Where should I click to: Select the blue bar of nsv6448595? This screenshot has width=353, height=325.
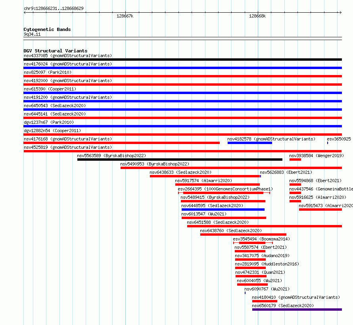[223, 210]
